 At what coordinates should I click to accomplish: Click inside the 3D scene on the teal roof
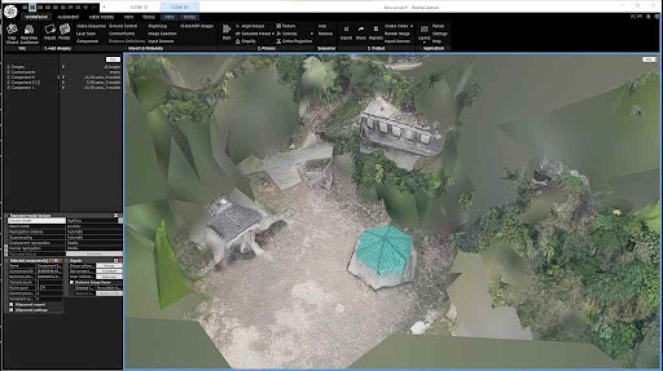(383, 251)
